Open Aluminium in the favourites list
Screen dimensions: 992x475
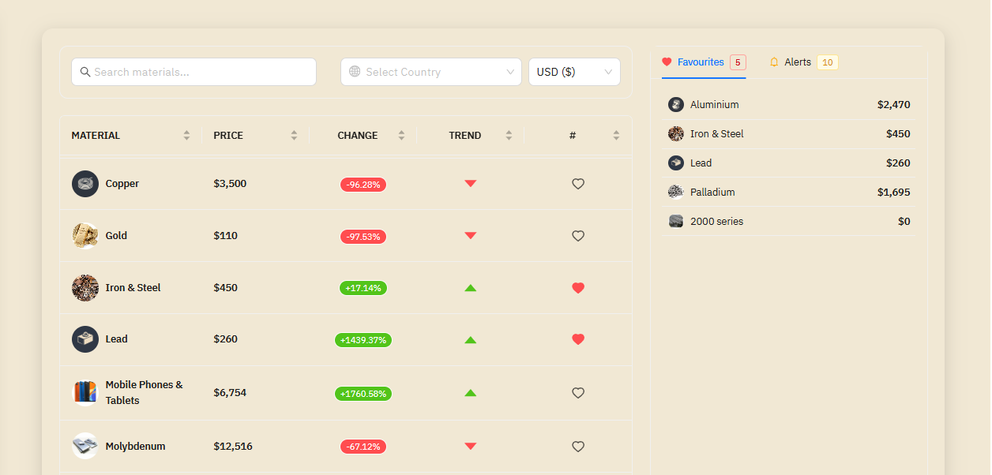(714, 105)
